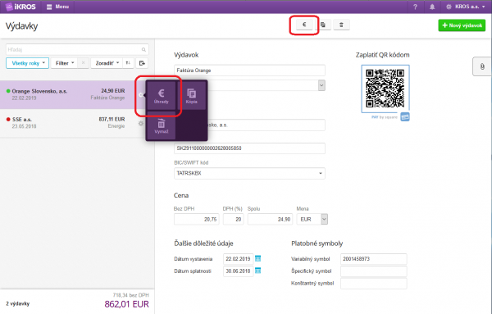
Task: Open gear menu for SSE a.s. row
Action: point(141,123)
